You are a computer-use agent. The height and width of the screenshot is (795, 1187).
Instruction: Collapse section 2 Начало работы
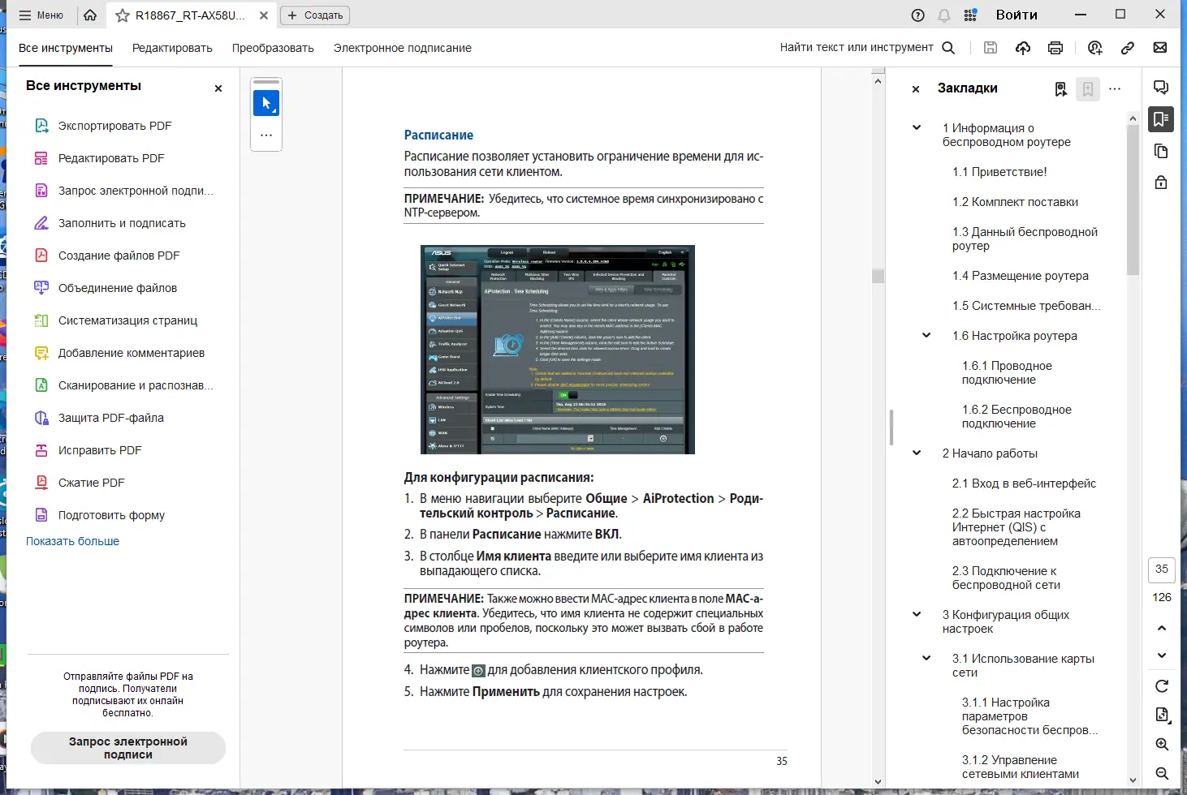(x=916, y=453)
